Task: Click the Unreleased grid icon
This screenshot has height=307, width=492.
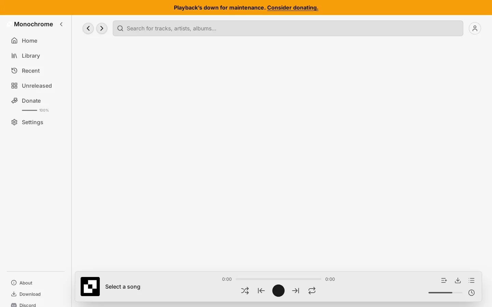Action: 14,86
